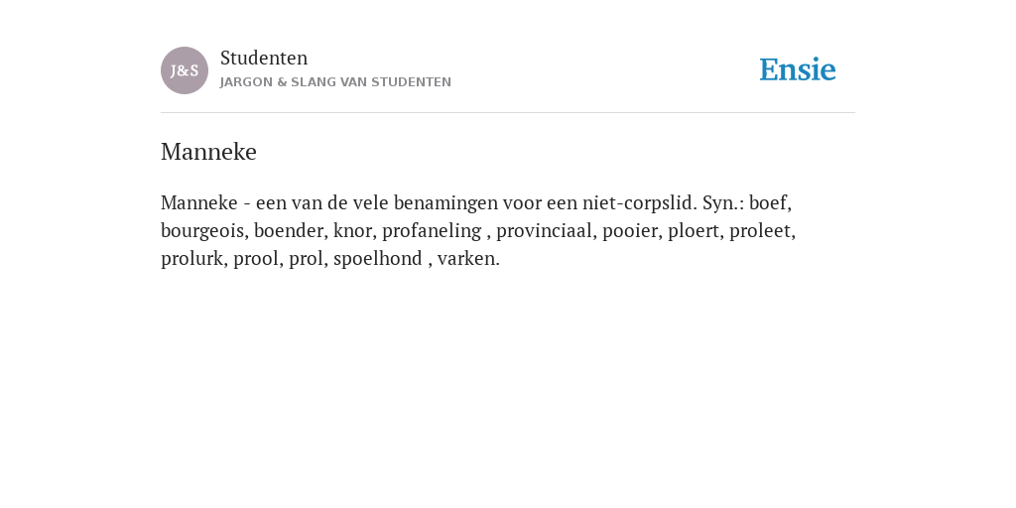
Task: Click the synonym spoelhond
Action: click(378, 259)
